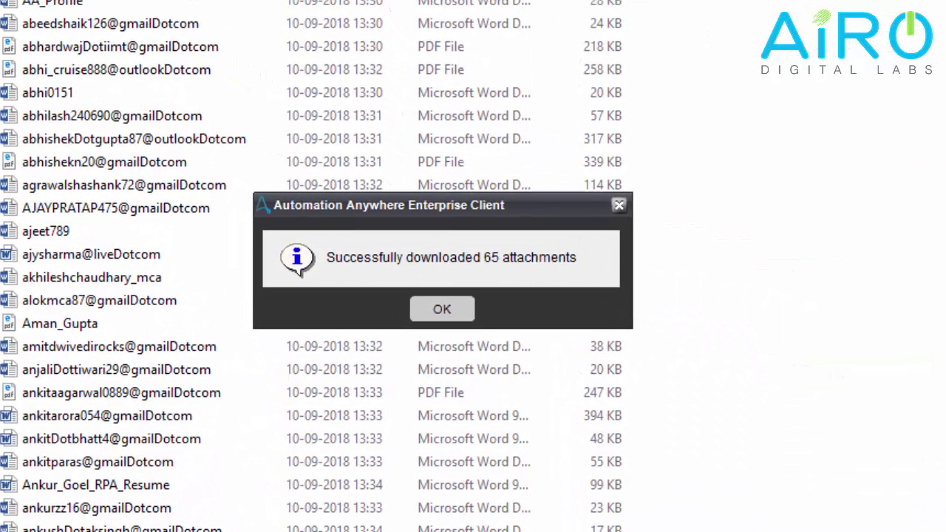Click the document icon beside Ankur_Goel_RPA_Resume
Image resolution: width=946 pixels, height=532 pixels.
point(8,485)
